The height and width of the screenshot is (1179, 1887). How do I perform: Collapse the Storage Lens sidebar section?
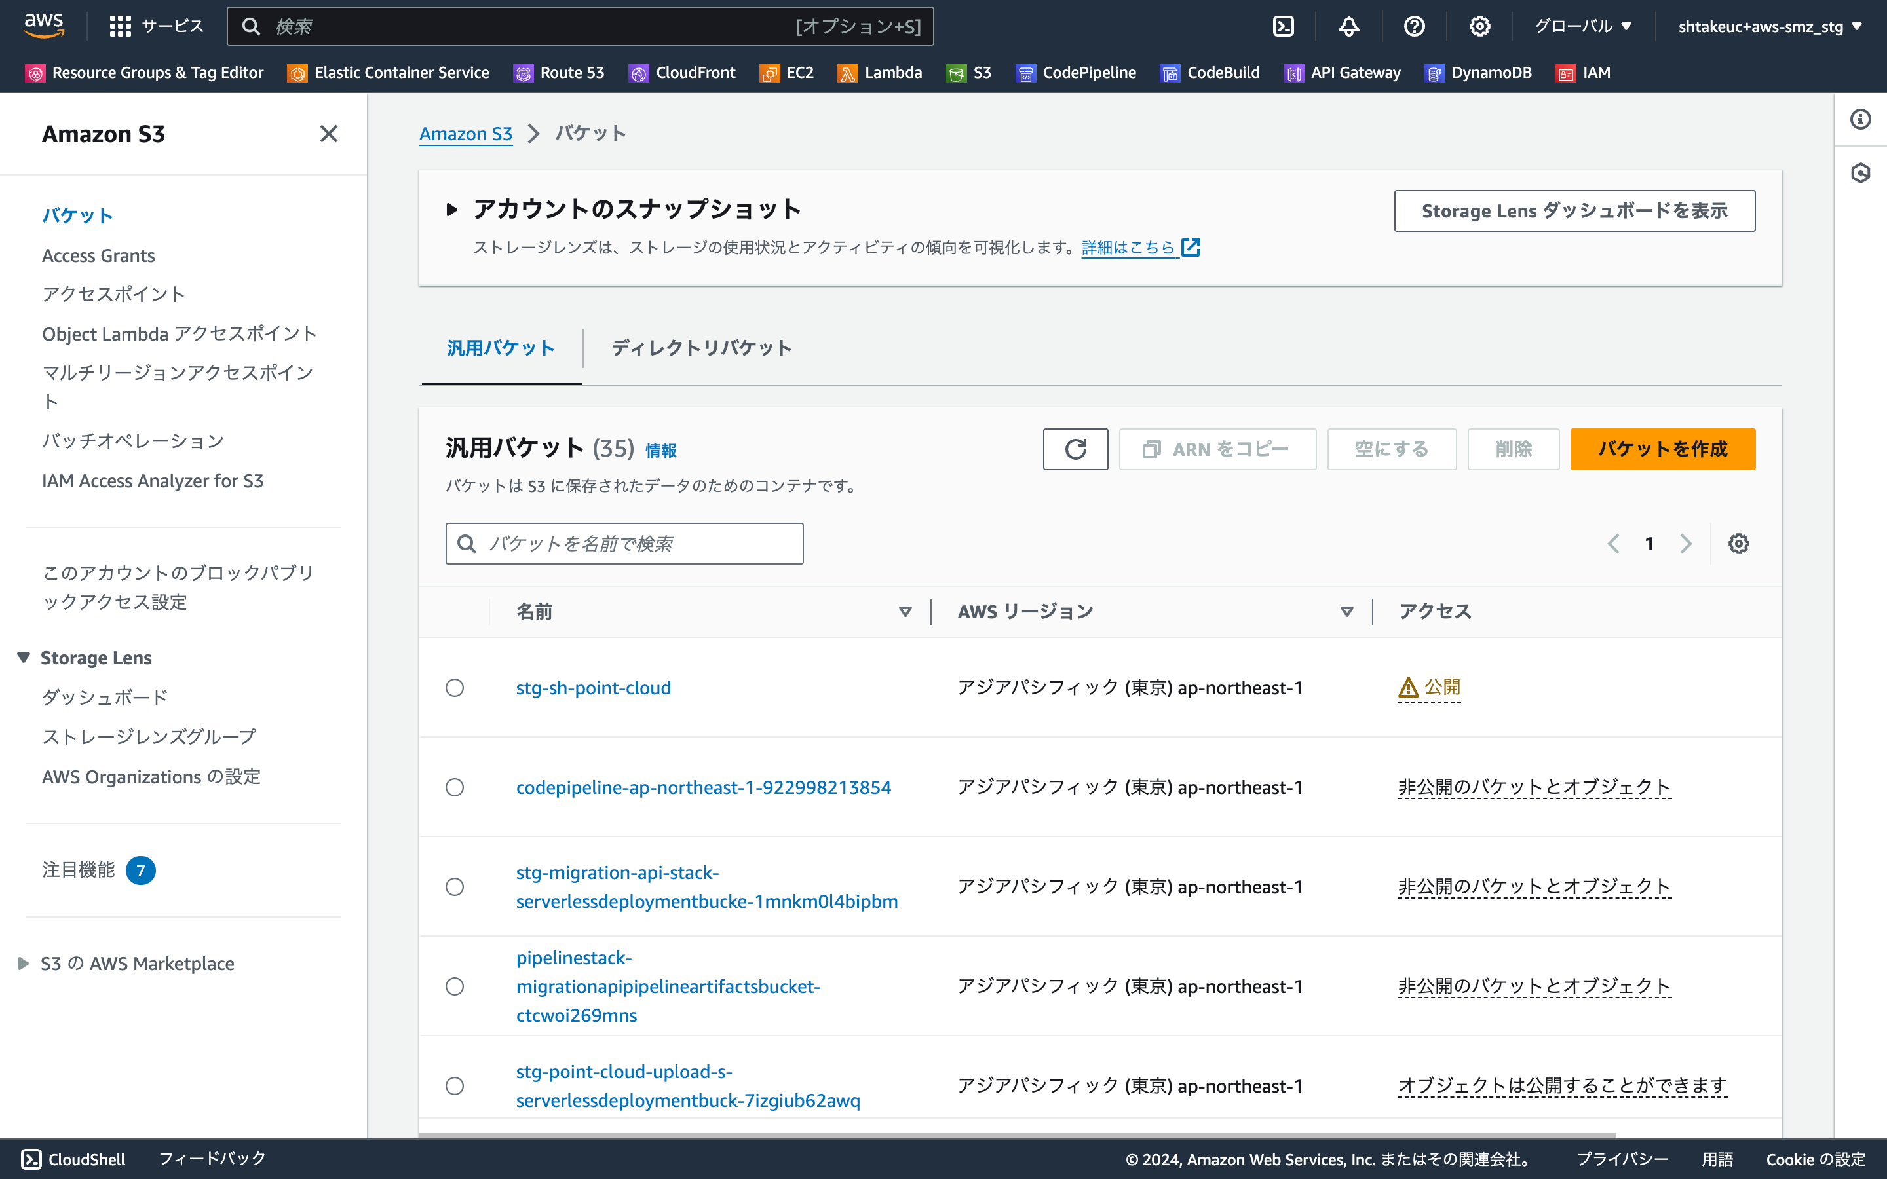click(x=23, y=658)
